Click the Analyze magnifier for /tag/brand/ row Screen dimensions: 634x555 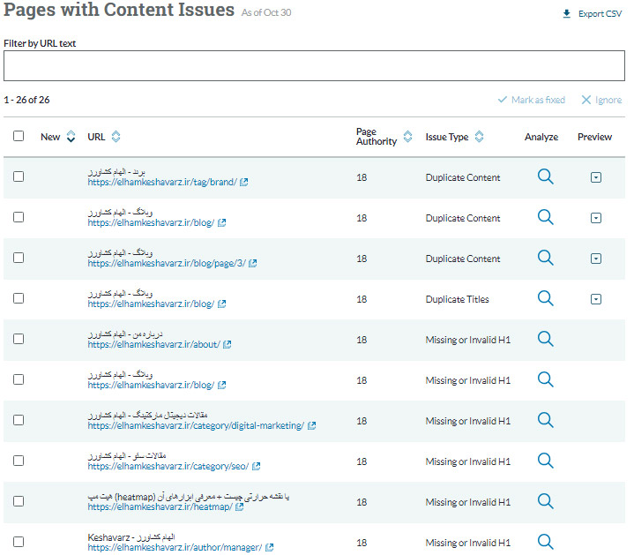click(x=545, y=176)
